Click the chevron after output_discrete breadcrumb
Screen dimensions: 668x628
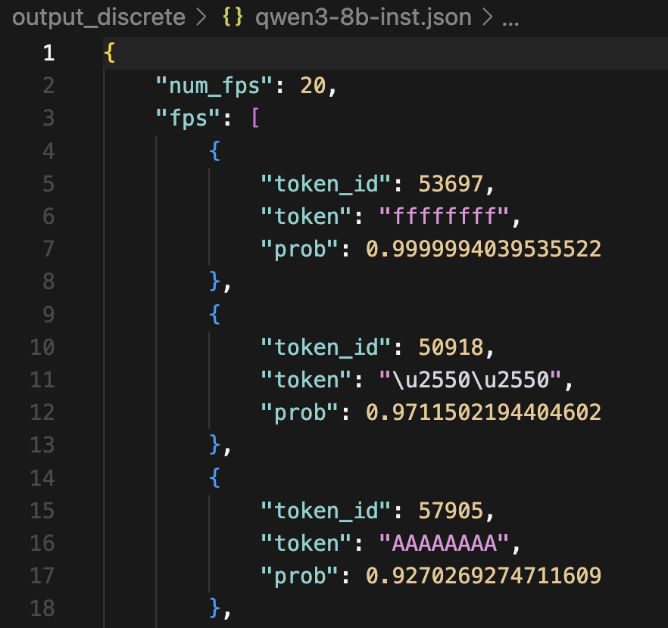(201, 17)
